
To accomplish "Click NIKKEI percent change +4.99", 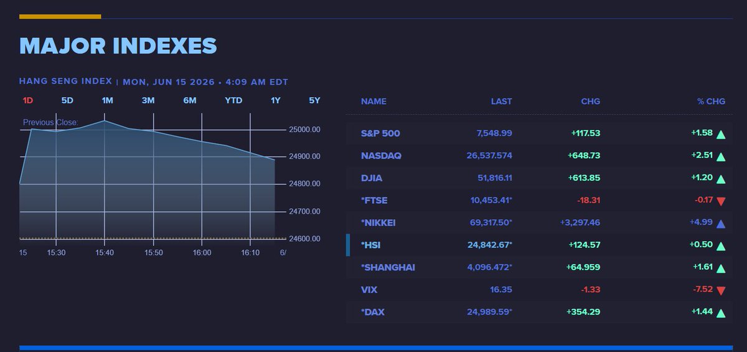I will point(702,223).
